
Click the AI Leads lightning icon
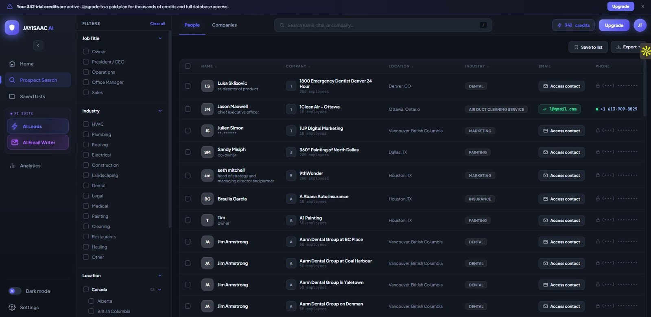click(15, 127)
